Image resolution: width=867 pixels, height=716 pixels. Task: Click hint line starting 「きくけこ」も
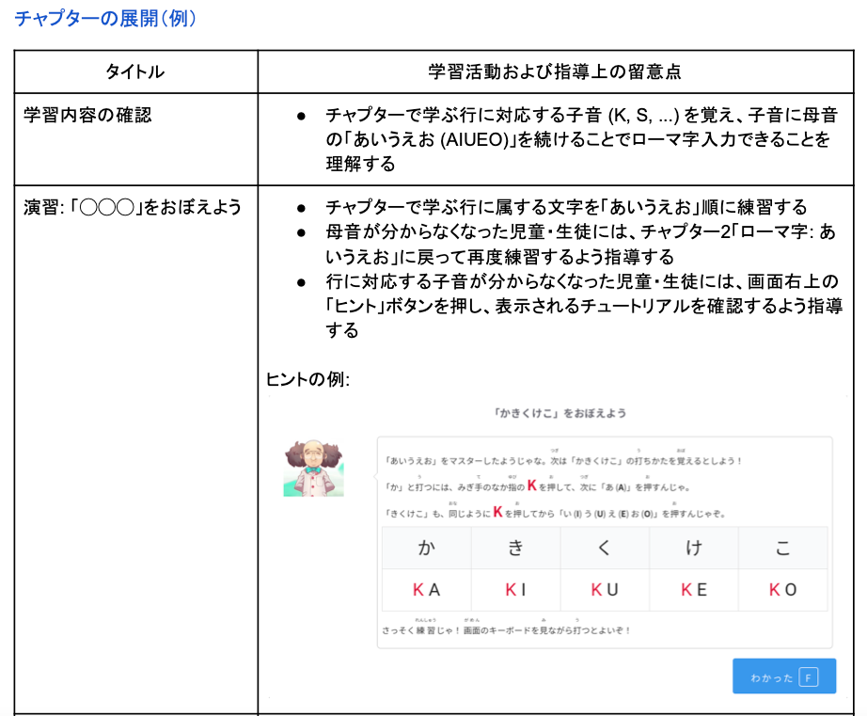coord(555,513)
